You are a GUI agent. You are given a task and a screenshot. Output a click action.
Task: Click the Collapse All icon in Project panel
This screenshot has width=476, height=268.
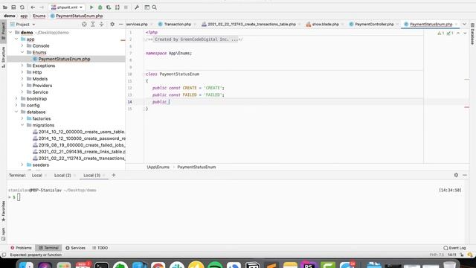[x=101, y=25]
